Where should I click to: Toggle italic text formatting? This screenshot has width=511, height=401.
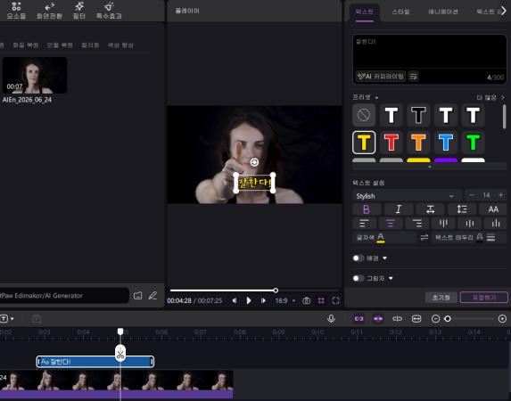coord(399,209)
